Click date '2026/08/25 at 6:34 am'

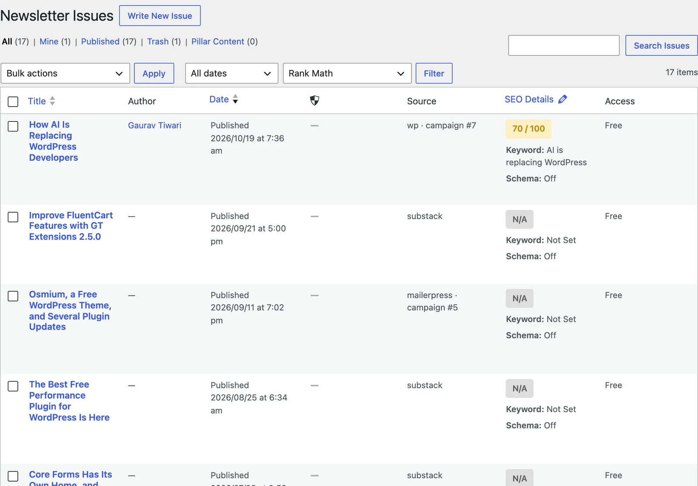point(249,404)
